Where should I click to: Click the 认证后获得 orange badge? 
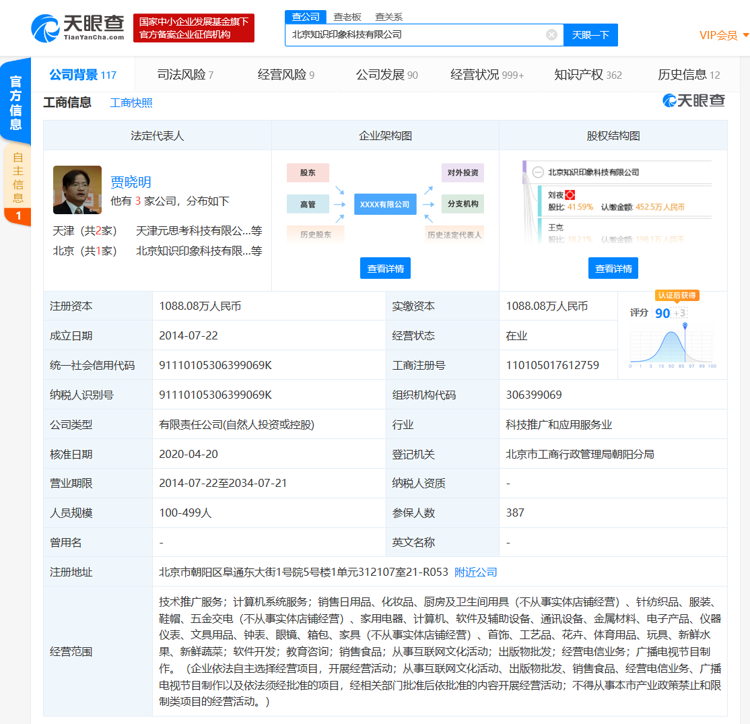coord(677,296)
